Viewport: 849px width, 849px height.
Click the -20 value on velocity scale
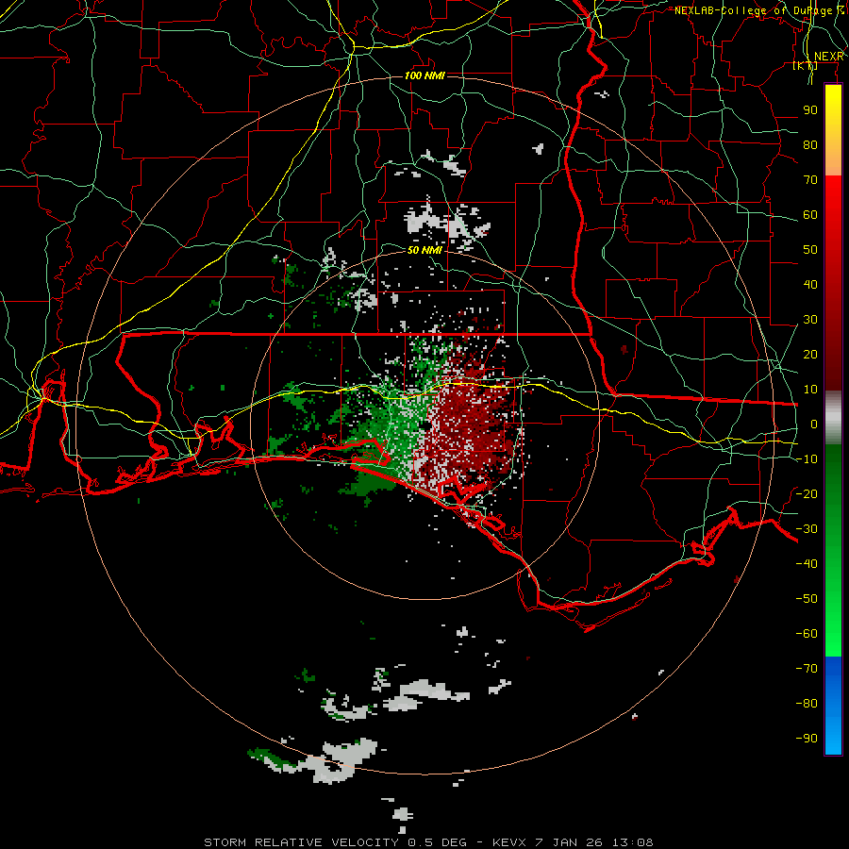coord(807,494)
